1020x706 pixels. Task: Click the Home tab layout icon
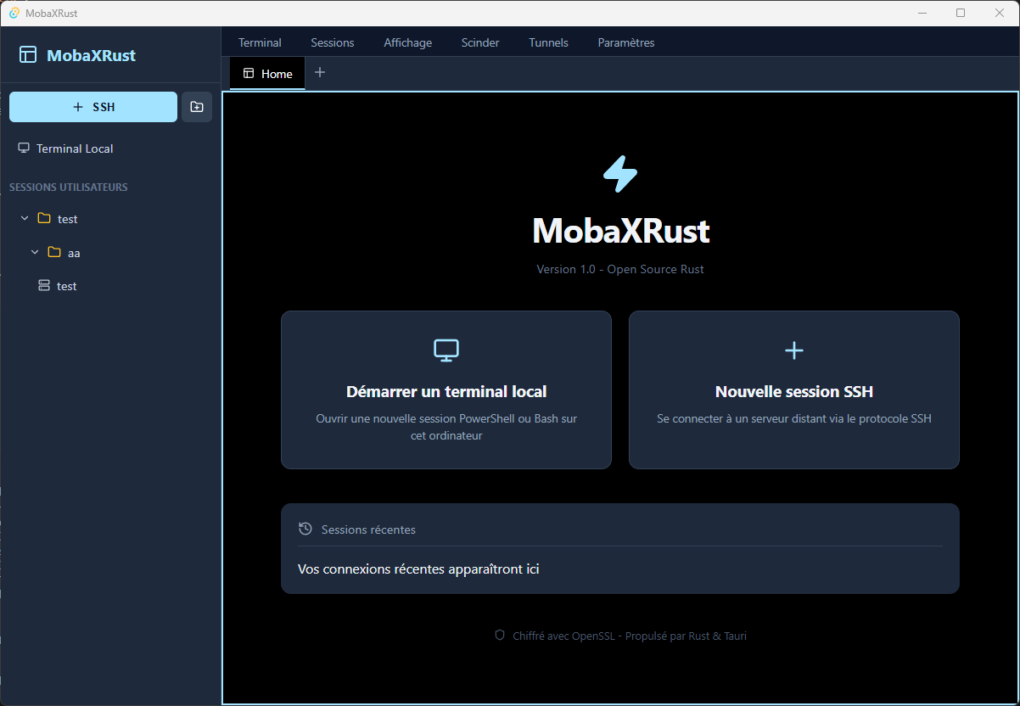coord(249,74)
